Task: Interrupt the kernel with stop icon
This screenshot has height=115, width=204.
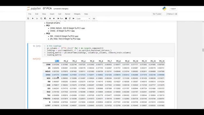Action: pyautogui.click(x=66, y=19)
